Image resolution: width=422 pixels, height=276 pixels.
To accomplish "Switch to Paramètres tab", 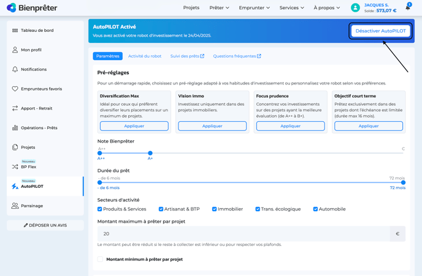I will pos(108,56).
